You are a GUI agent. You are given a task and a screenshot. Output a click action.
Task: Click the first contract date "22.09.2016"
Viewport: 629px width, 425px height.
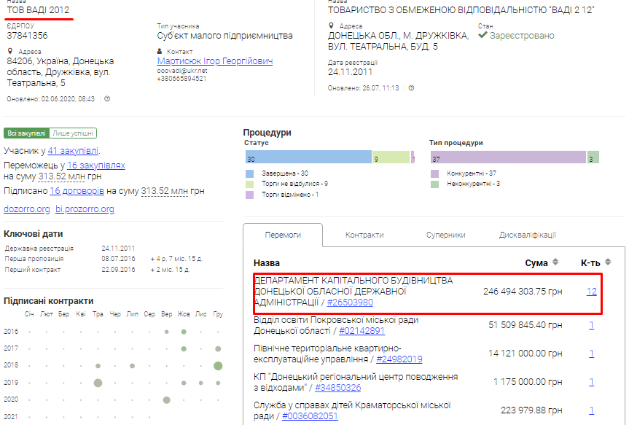point(118,270)
